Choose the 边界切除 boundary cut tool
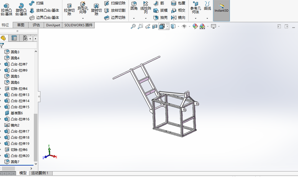 click(x=115, y=18)
